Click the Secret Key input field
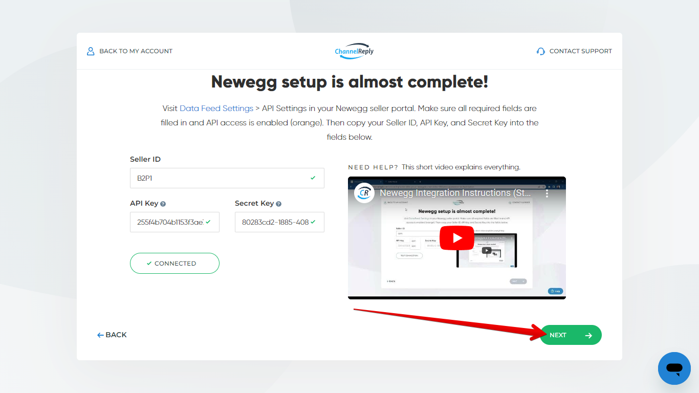The image size is (699, 393). click(279, 222)
